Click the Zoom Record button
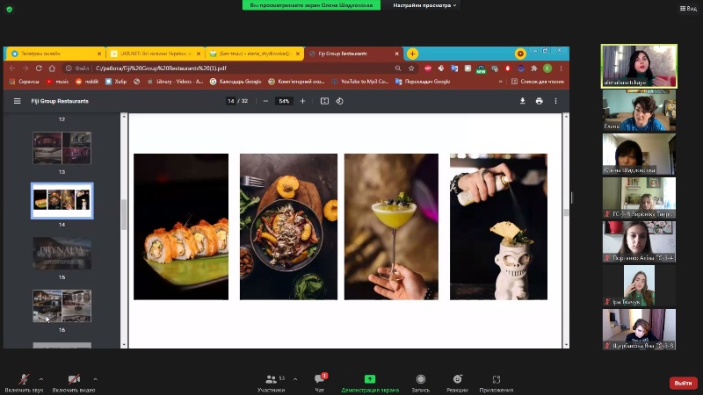 tap(421, 384)
